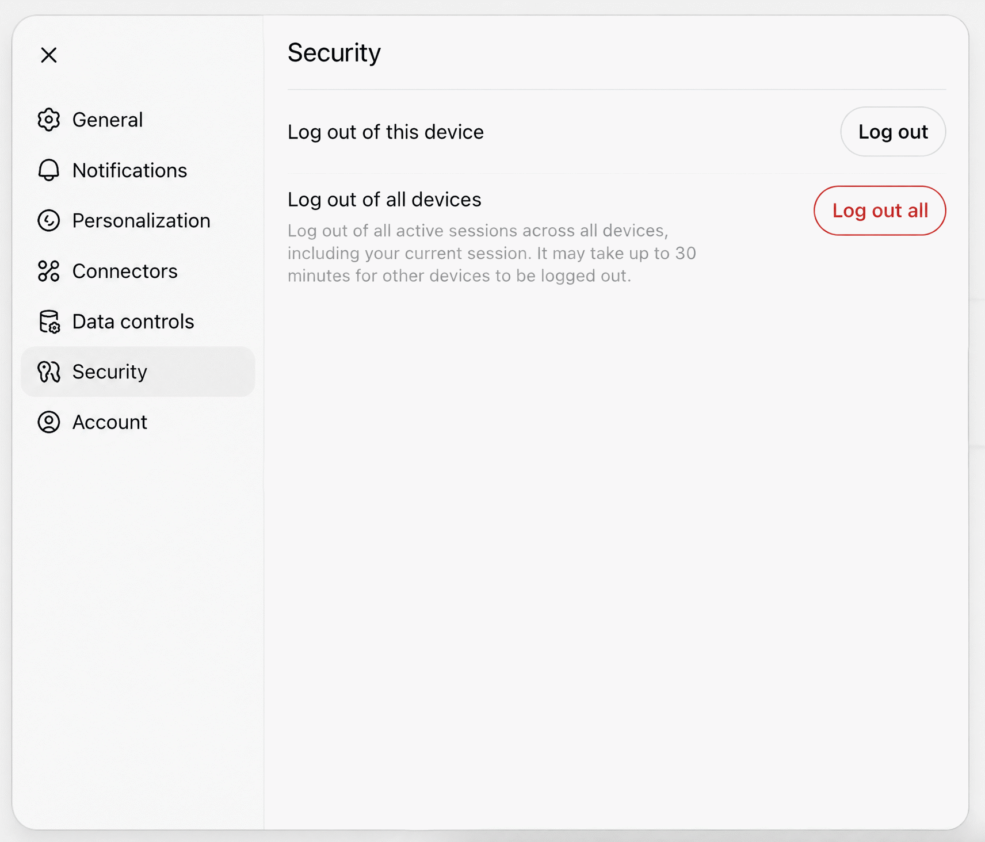Click the Security page heading
The image size is (985, 842).
334,53
